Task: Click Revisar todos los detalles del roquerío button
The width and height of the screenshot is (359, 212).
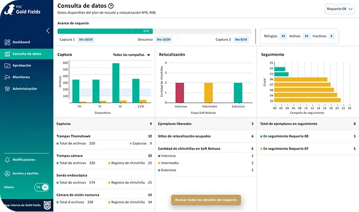Action: point(206,200)
